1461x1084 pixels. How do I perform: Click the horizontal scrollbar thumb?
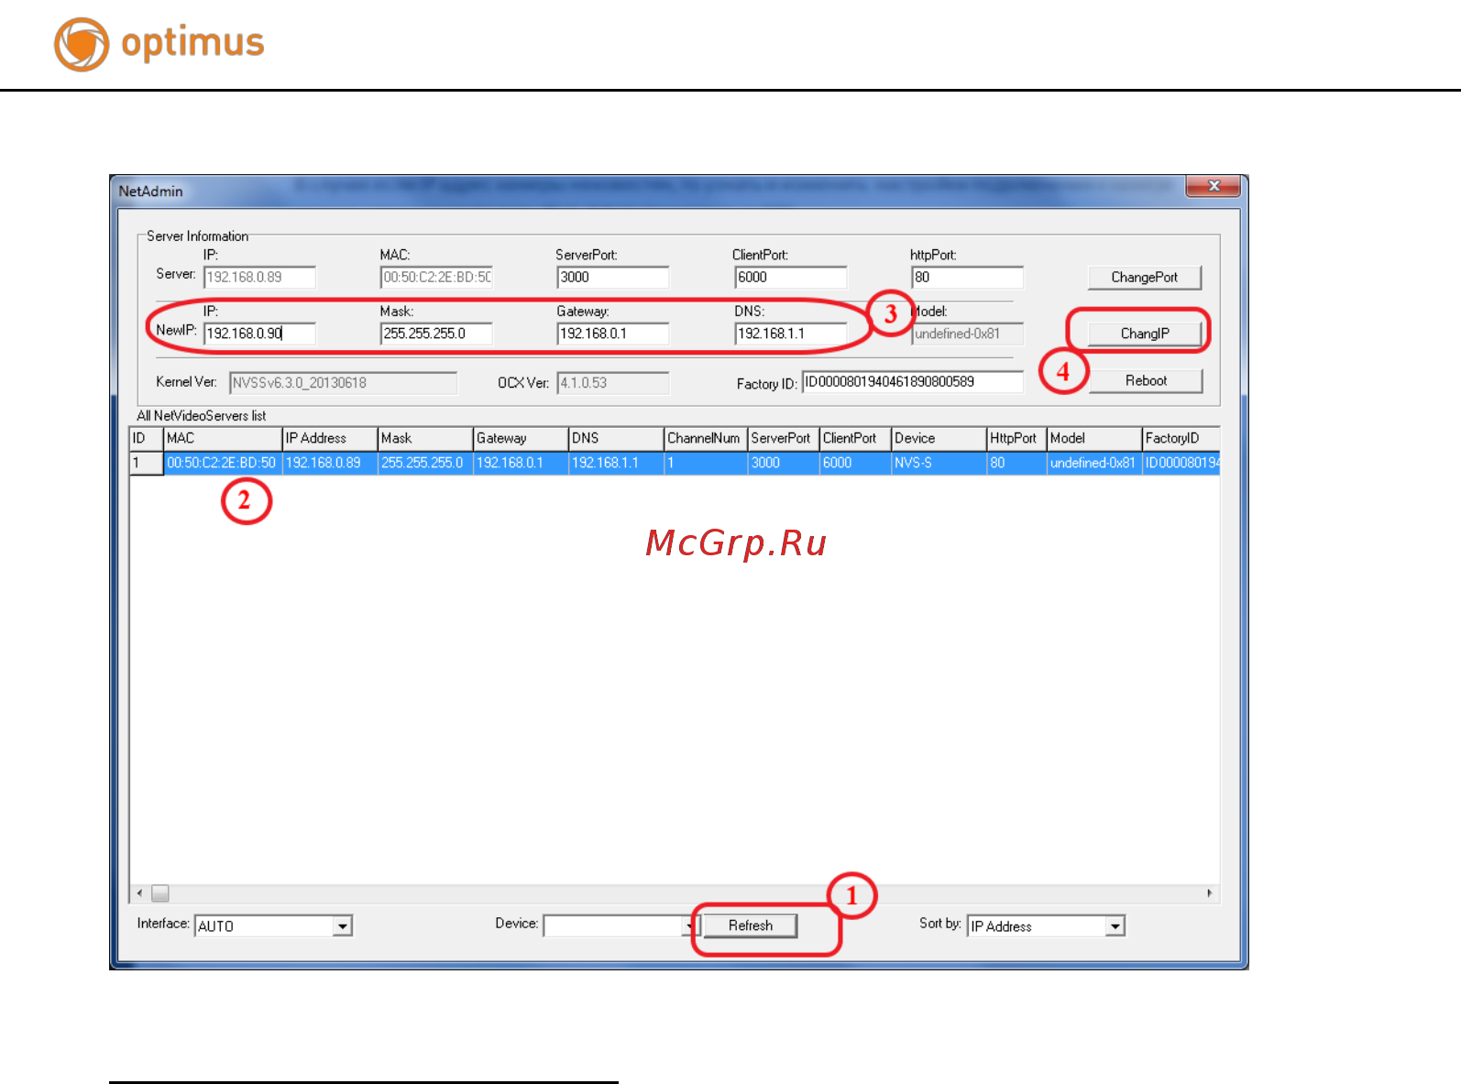coord(160,892)
